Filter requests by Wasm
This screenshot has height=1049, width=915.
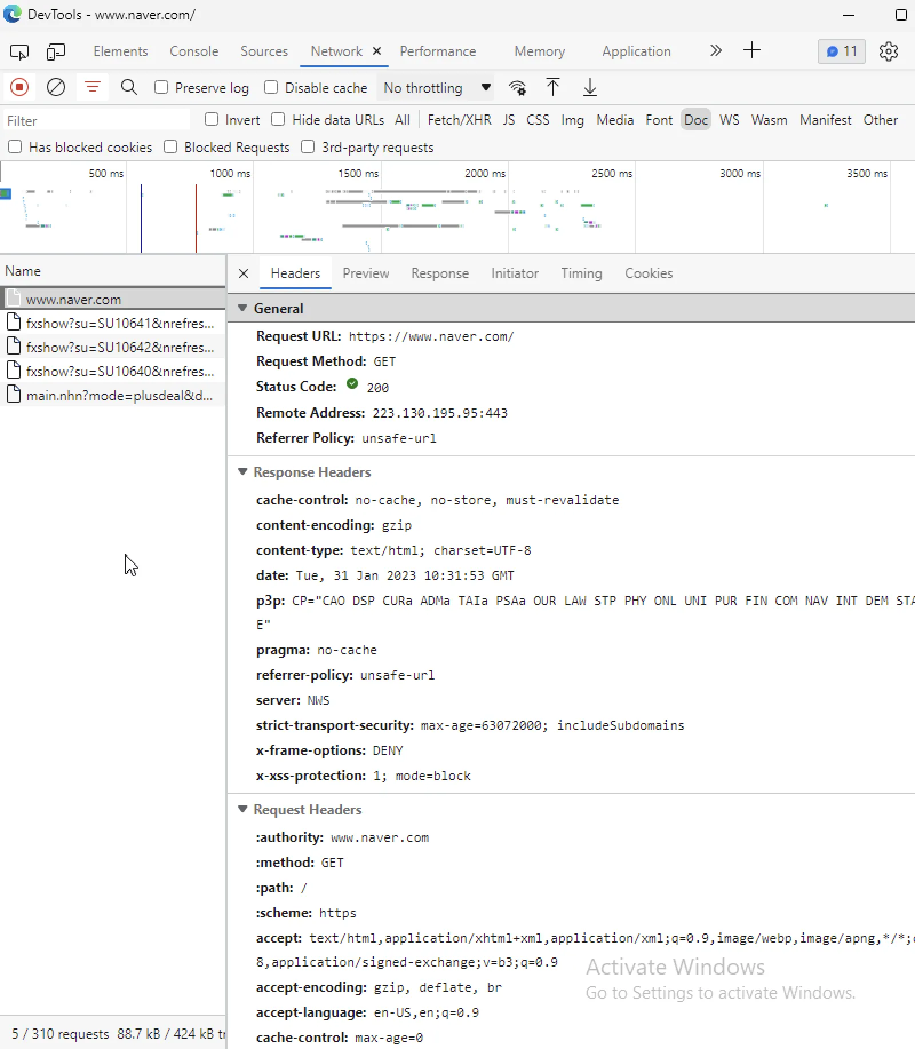770,120
